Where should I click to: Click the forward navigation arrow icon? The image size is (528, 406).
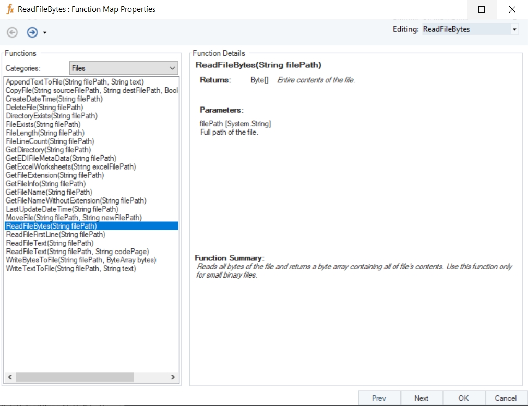(x=32, y=32)
